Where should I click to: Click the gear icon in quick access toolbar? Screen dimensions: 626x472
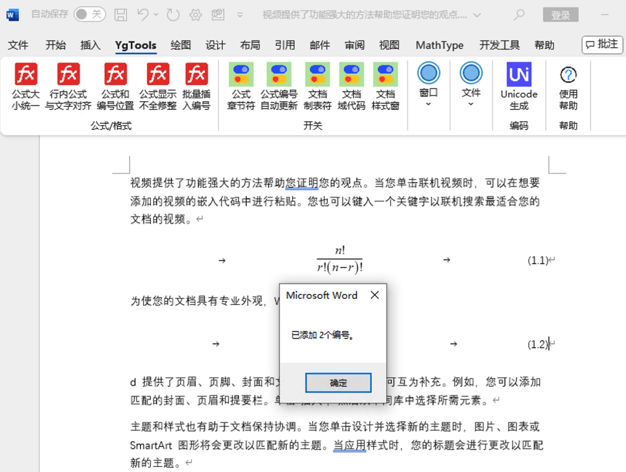pyautogui.click(x=195, y=15)
